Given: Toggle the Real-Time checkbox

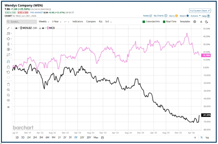Looking at the screenshot, I should [164, 22].
